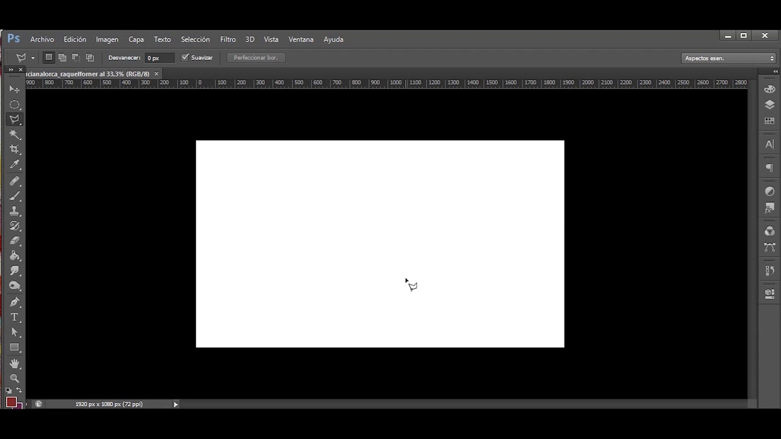781x439 pixels.
Task: Select the Smudge tool
Action: (15, 271)
